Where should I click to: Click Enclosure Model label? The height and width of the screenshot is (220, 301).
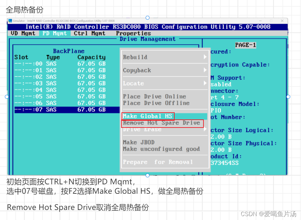[235, 104]
